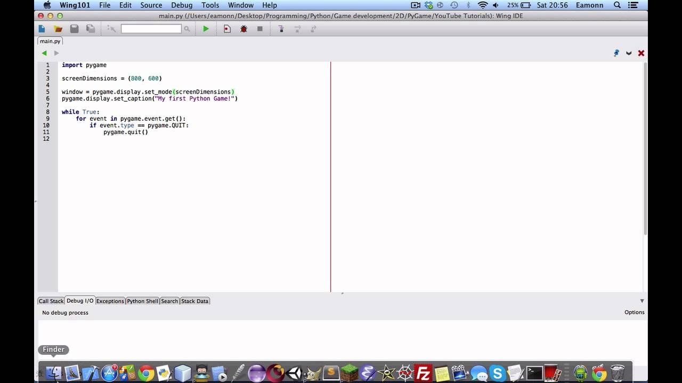The height and width of the screenshot is (383, 682).
Task: Open Notification Center list icon
Action: point(633,5)
